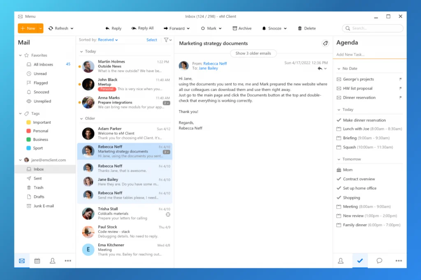Archive the selected email
The height and width of the screenshot is (280, 421).
[242, 28]
